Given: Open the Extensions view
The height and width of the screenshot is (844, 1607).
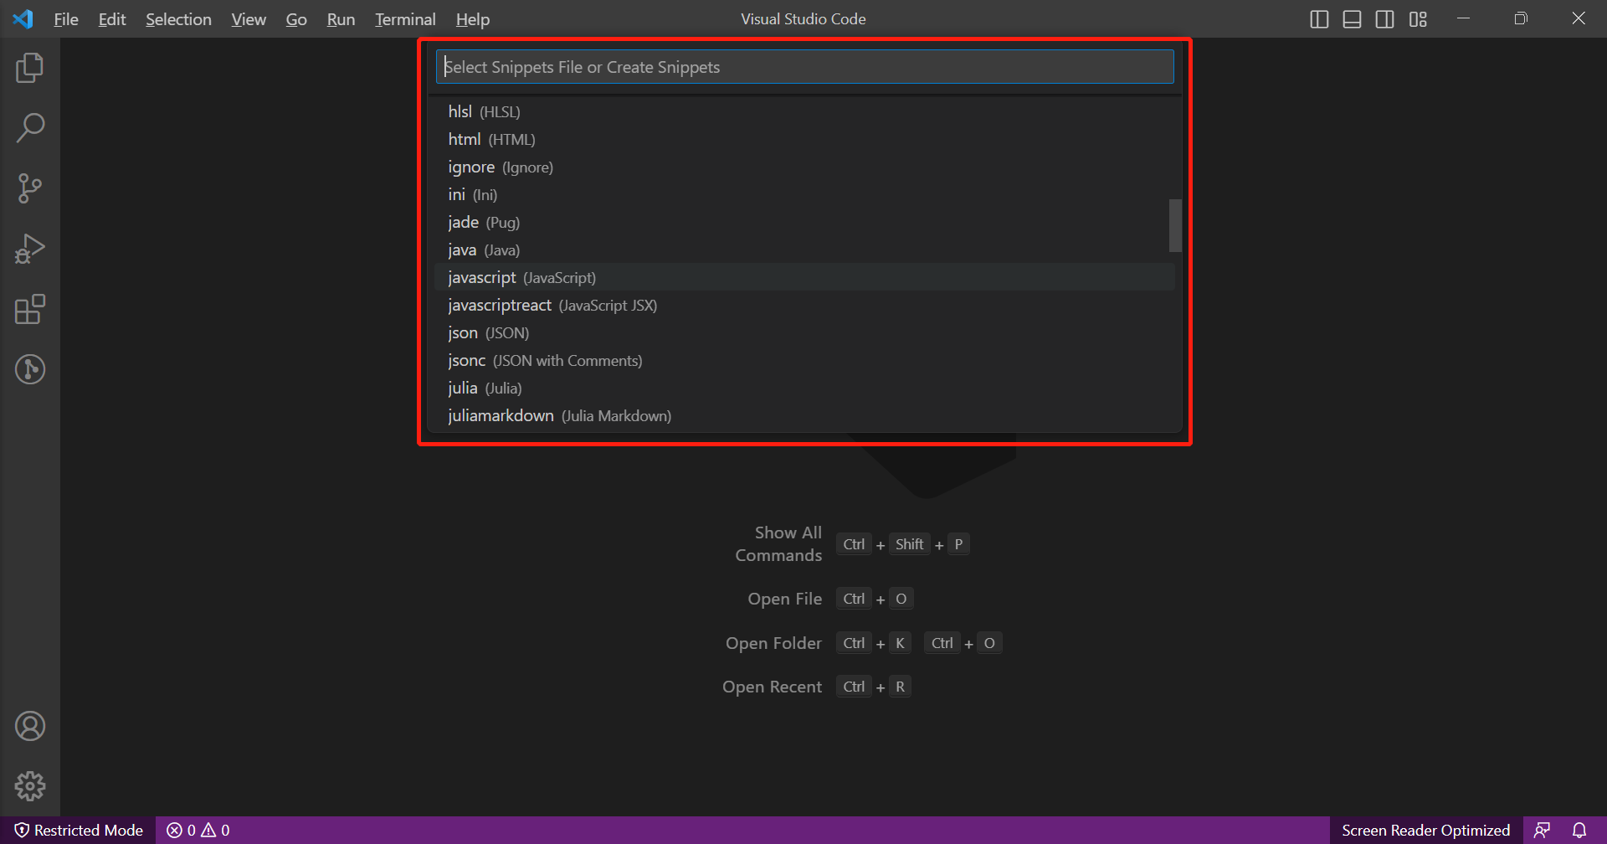Looking at the screenshot, I should point(30,309).
